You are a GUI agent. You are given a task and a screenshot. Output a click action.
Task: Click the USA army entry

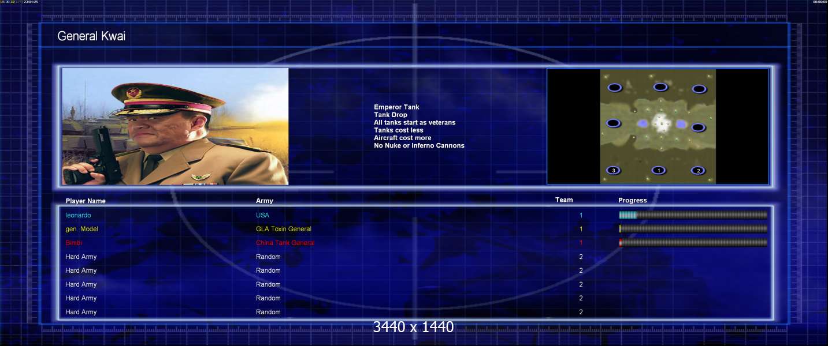pyautogui.click(x=262, y=215)
